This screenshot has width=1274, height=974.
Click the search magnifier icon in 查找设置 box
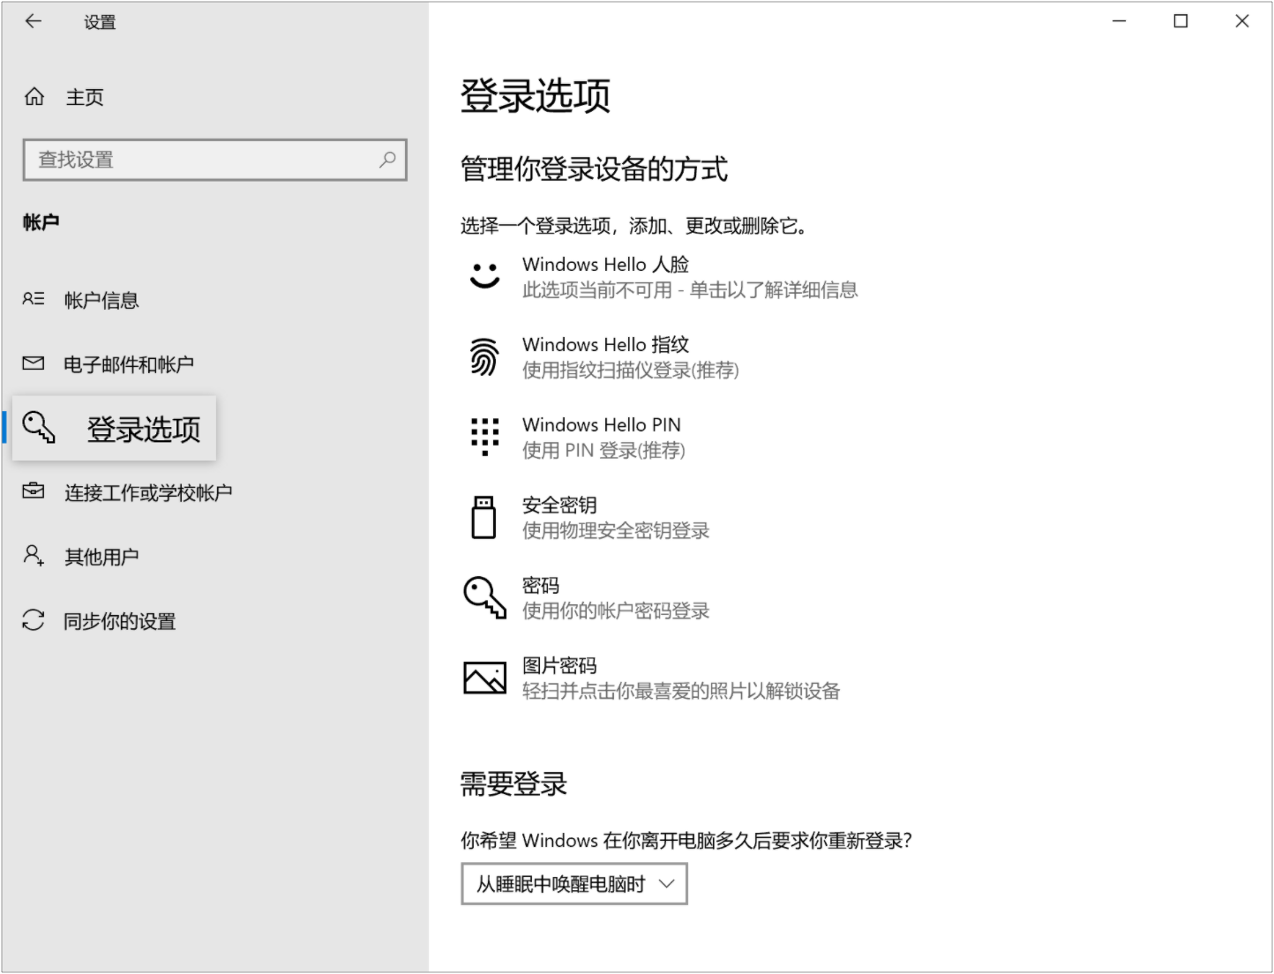pyautogui.click(x=387, y=160)
